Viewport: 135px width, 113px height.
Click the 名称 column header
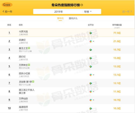21,25
